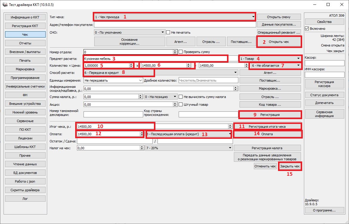Decrease the Акциз spinner value
Image resolution: width=349 pixels, height=224 pixels.
[175, 106]
